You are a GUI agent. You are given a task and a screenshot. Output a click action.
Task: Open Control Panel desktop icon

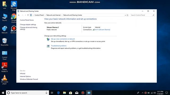pos(5,55)
